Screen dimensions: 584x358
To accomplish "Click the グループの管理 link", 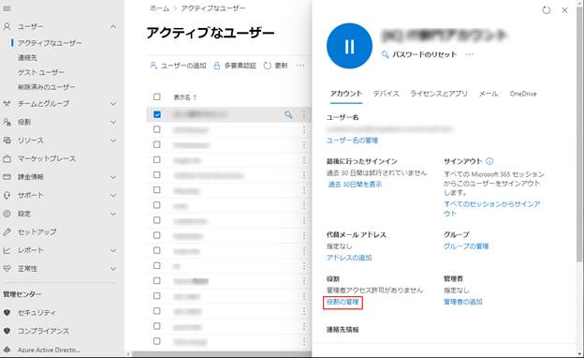I will tap(466, 246).
